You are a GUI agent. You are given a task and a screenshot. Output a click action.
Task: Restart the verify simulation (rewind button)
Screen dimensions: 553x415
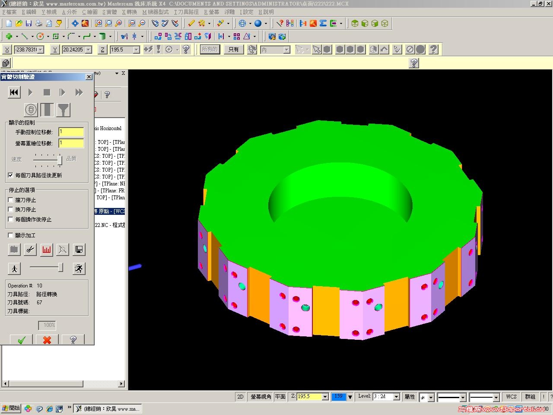(x=14, y=92)
